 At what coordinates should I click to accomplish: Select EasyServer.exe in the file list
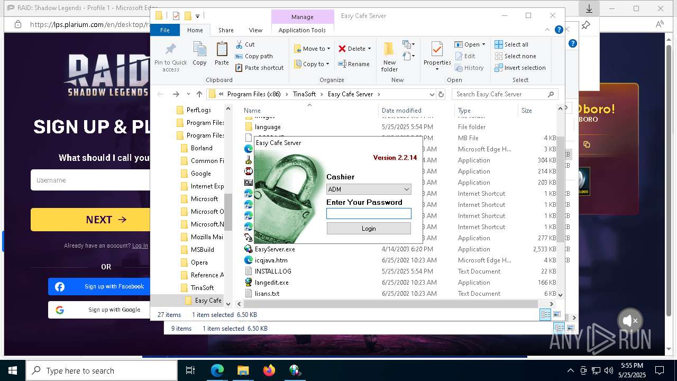pos(275,249)
